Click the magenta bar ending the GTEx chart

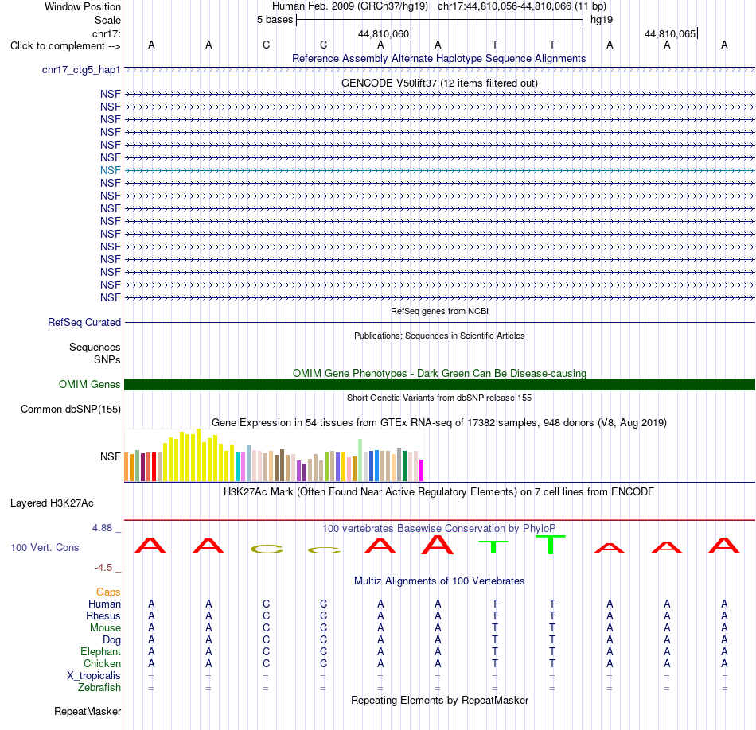tap(422, 470)
